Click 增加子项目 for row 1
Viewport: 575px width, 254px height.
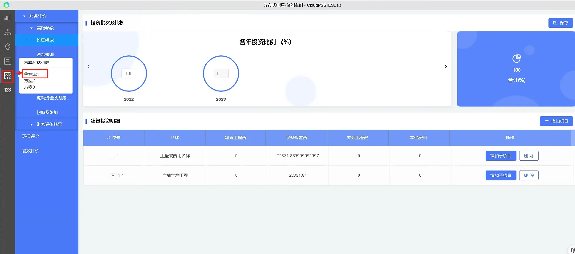[501, 156]
